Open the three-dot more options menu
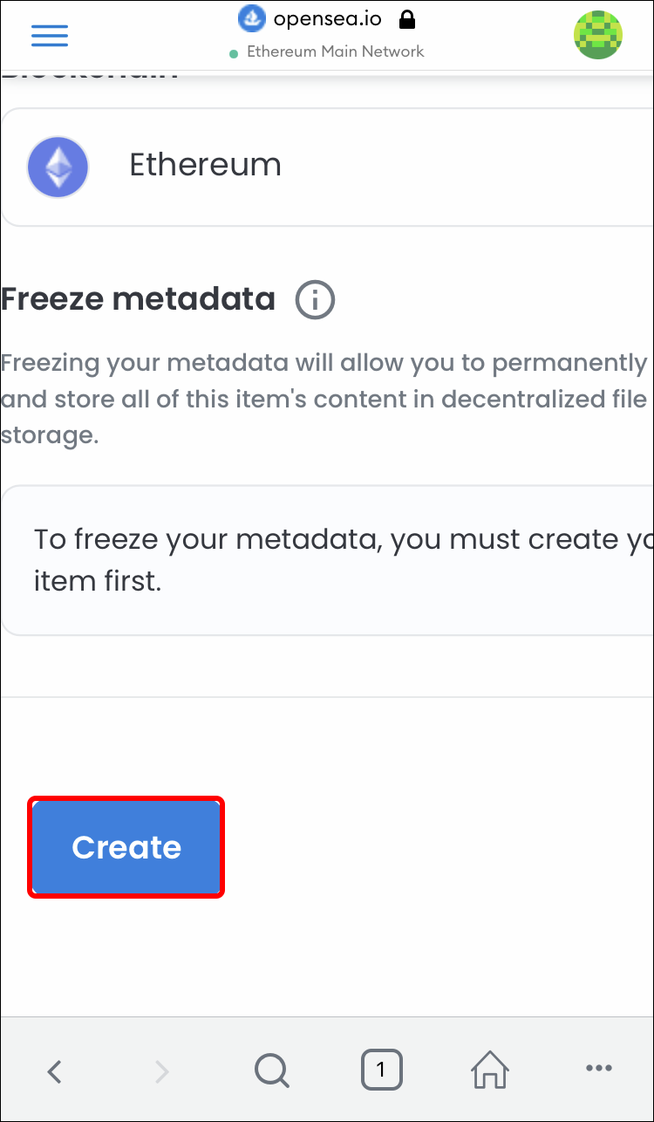The width and height of the screenshot is (654, 1122). (599, 1069)
